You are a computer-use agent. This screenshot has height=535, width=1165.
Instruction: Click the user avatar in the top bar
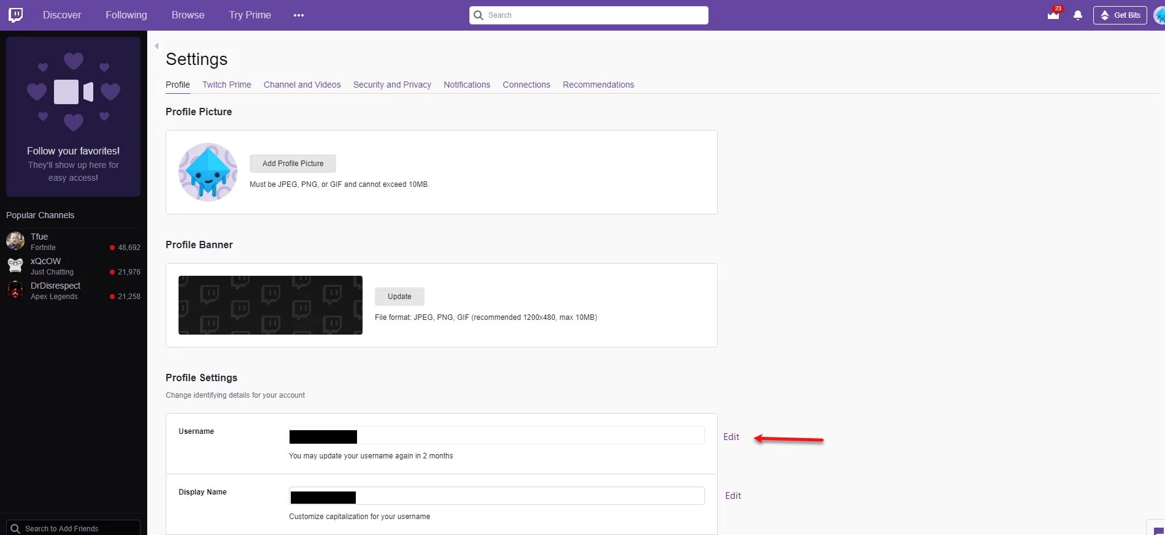(x=1159, y=15)
